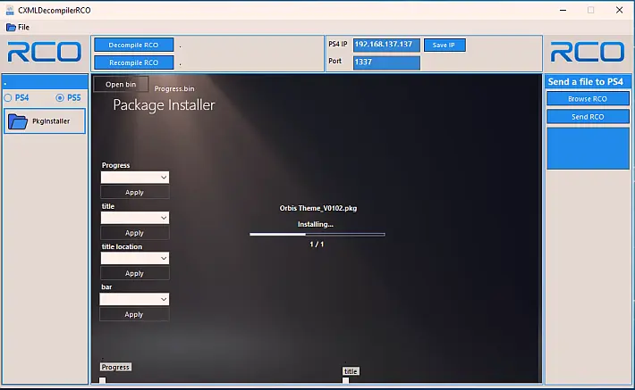Image resolution: width=635 pixels, height=390 pixels.
Task: Open the PkgInstaller item
Action: coord(45,120)
